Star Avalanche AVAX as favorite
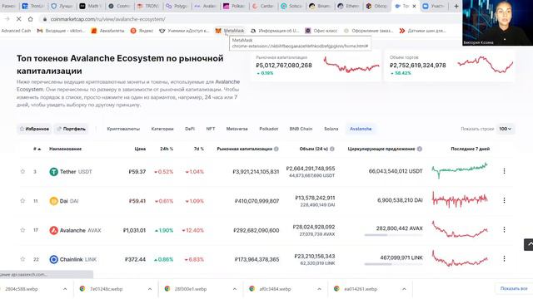The width and height of the screenshot is (533, 299). [x=22, y=230]
